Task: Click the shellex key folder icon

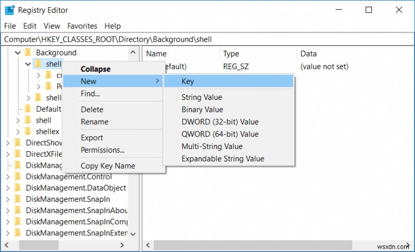Action: (28, 132)
